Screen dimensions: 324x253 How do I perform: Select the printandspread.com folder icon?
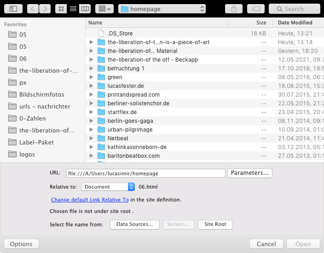[101, 95]
